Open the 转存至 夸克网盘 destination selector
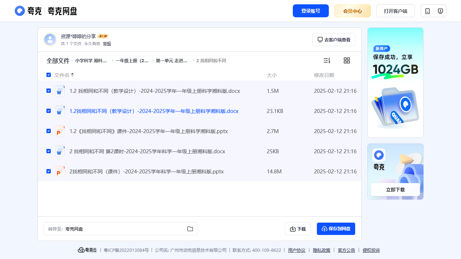The image size is (461, 259). (x=121, y=229)
